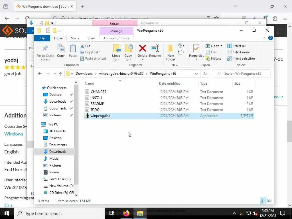The height and width of the screenshot is (219, 292).
Task: Click Select none in ribbon
Action: [239, 52]
